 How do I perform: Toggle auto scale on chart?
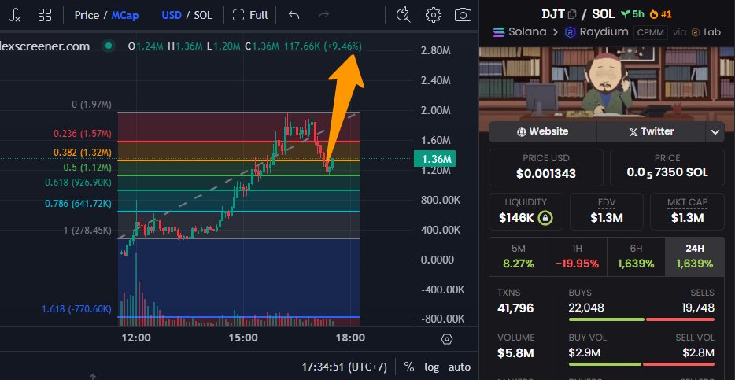tap(460, 367)
